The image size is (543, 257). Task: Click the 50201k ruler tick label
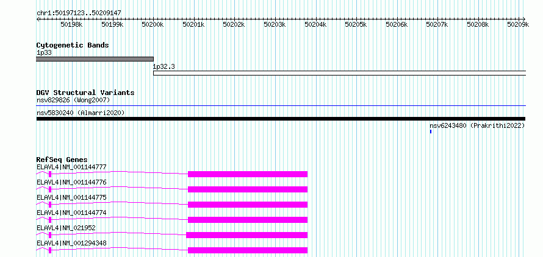(194, 24)
